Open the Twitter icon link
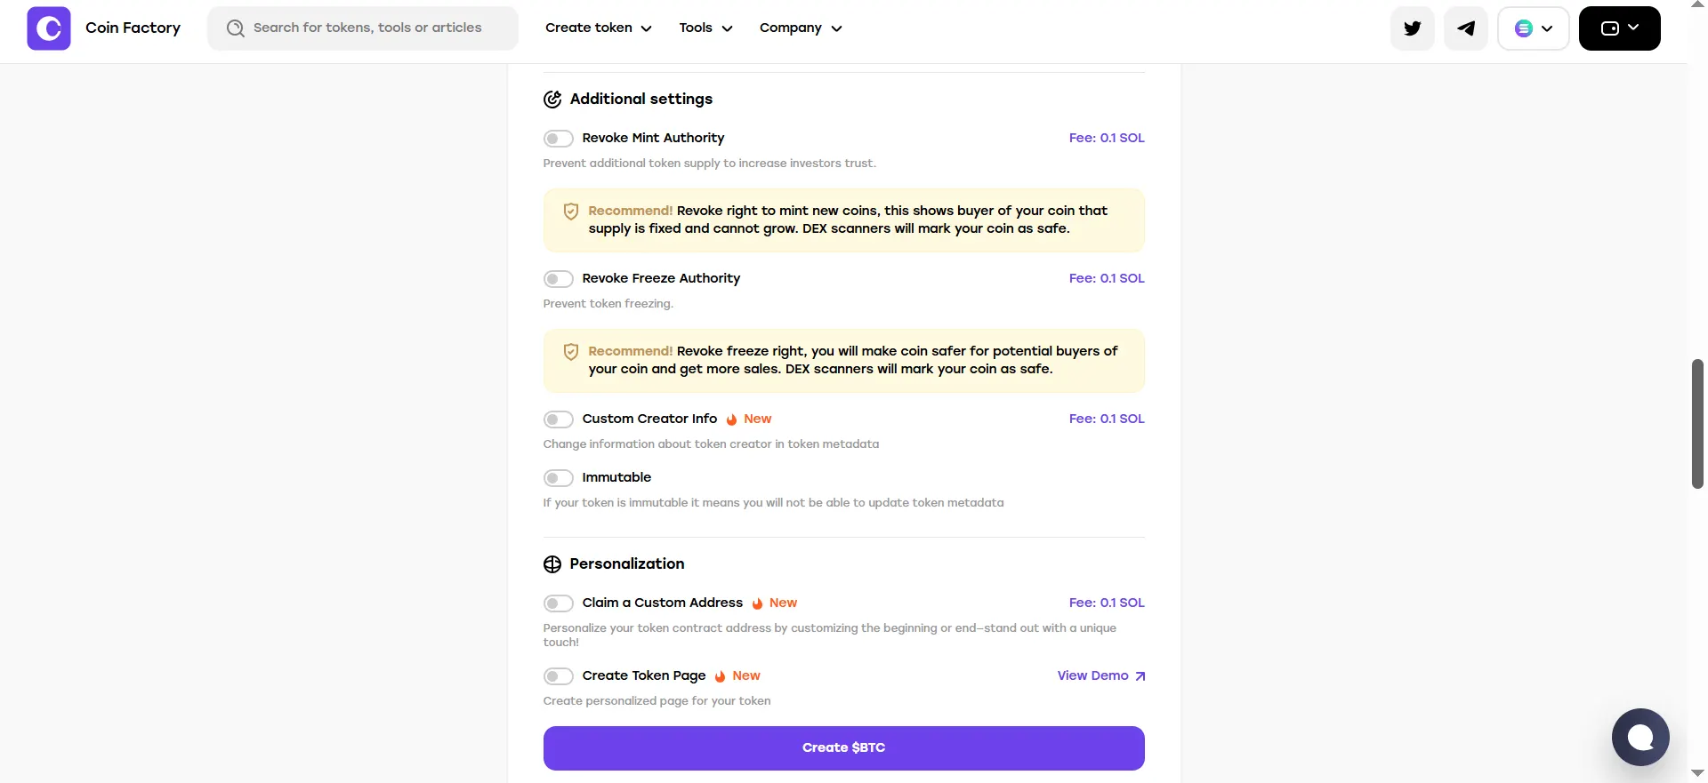Viewport: 1708px width, 783px height. [x=1413, y=28]
